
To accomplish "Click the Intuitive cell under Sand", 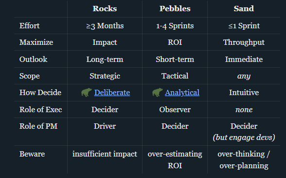I will pos(244,93).
